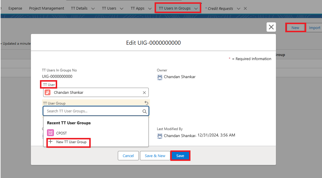The width and height of the screenshot is (322, 178).
Task: Select the CPOST group icon
Action: click(x=50, y=133)
